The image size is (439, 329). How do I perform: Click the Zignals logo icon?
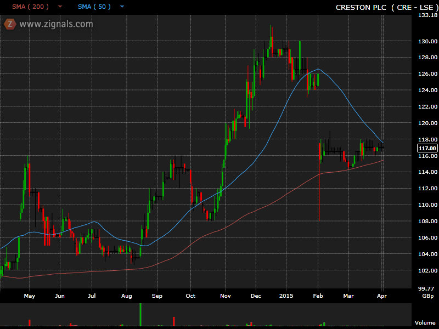coord(9,24)
